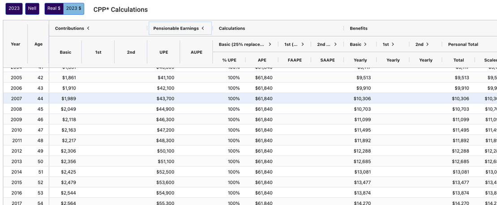Select the UPE column header
The image size is (497, 205).
tap(164, 52)
